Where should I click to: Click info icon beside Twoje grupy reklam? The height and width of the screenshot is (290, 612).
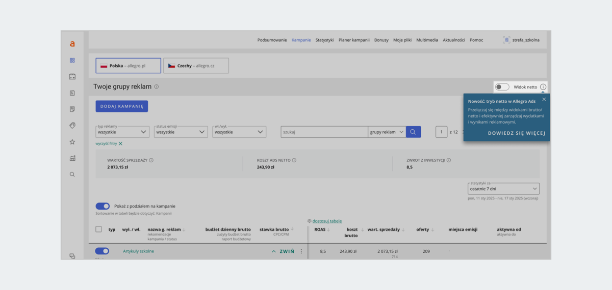coord(157,86)
